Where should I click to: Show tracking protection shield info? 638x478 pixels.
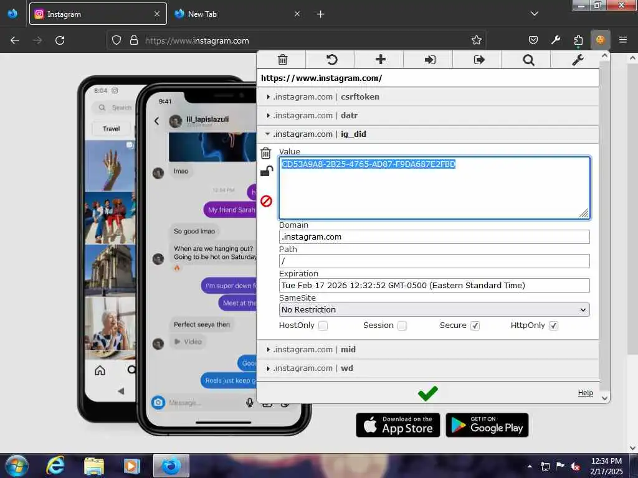coord(117,40)
